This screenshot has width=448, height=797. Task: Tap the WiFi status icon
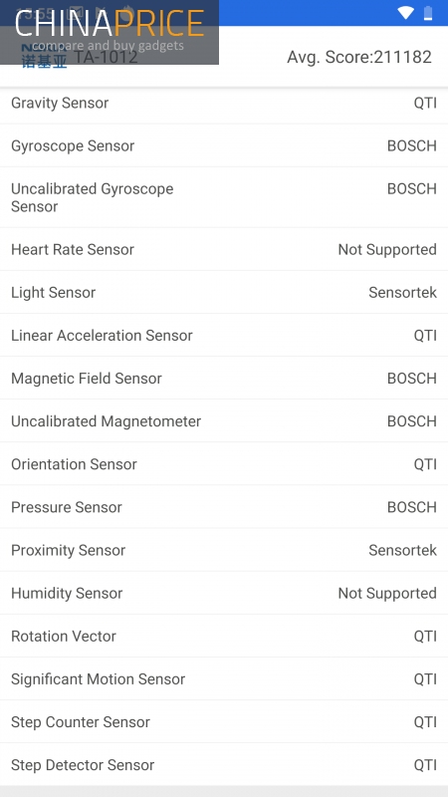click(405, 13)
